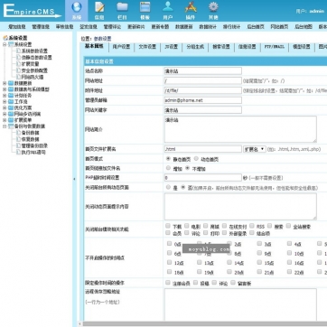
Task: Open 管理备份目录 in the tree
Action: pos(34,145)
